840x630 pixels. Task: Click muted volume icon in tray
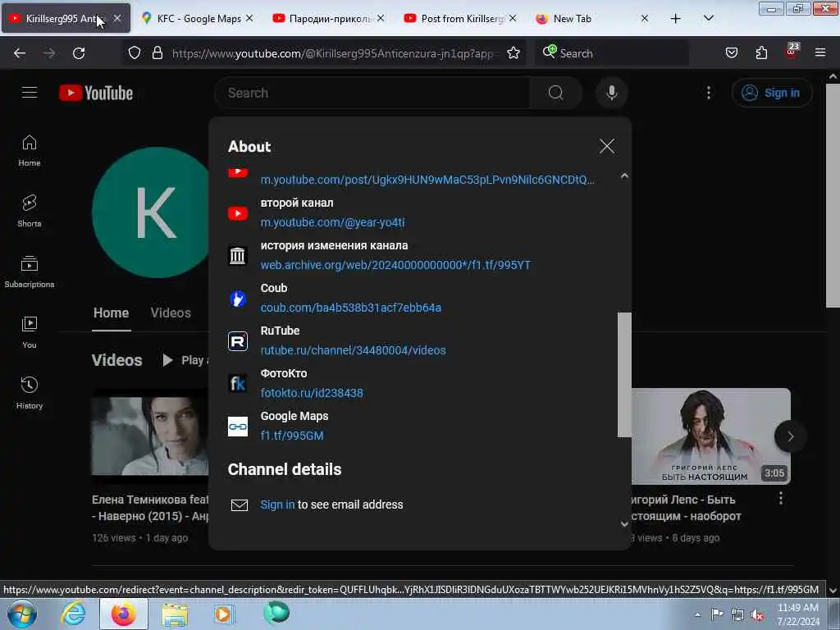757,615
